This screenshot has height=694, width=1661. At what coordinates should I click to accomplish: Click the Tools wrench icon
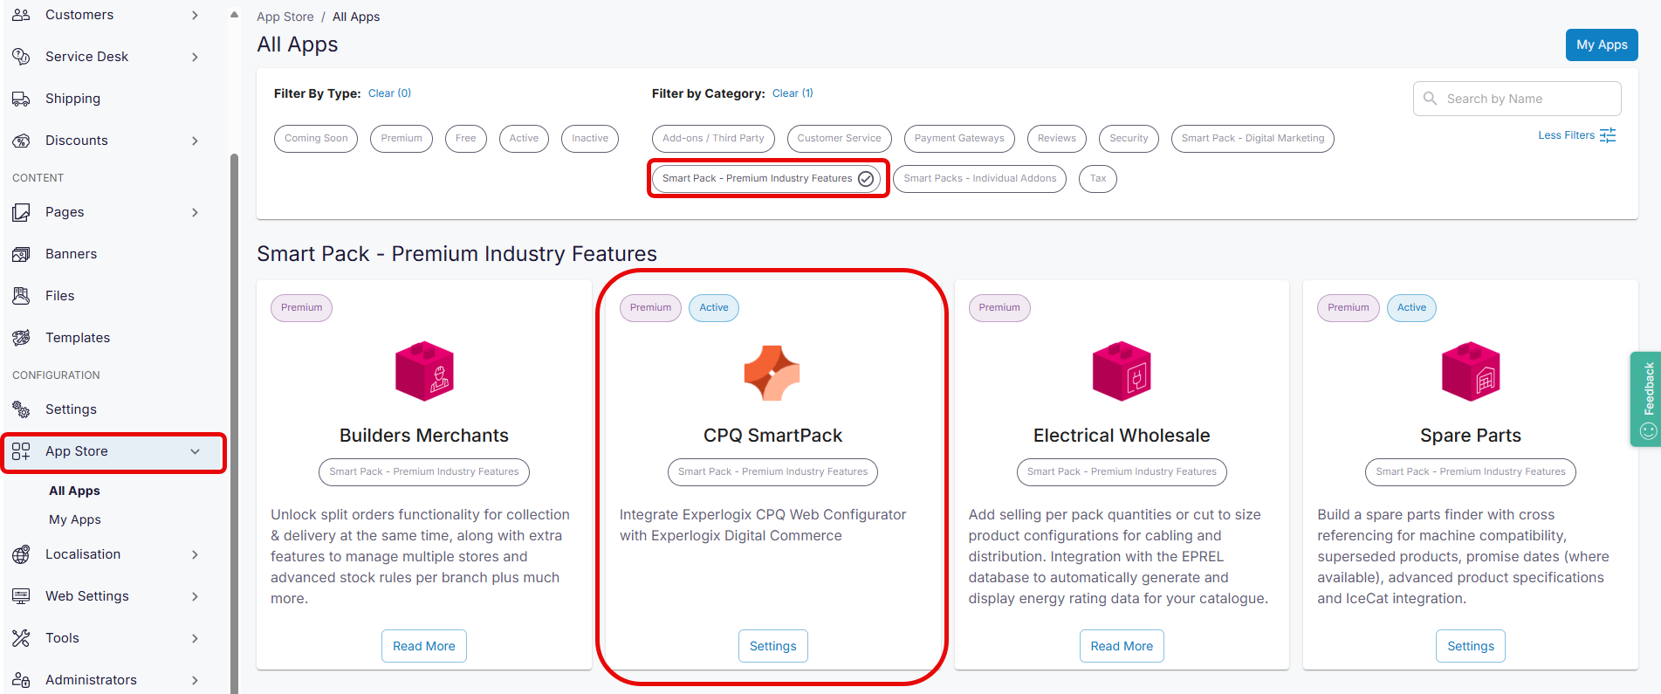21,638
